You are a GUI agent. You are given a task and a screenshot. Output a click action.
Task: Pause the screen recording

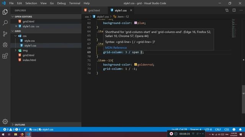176,134
